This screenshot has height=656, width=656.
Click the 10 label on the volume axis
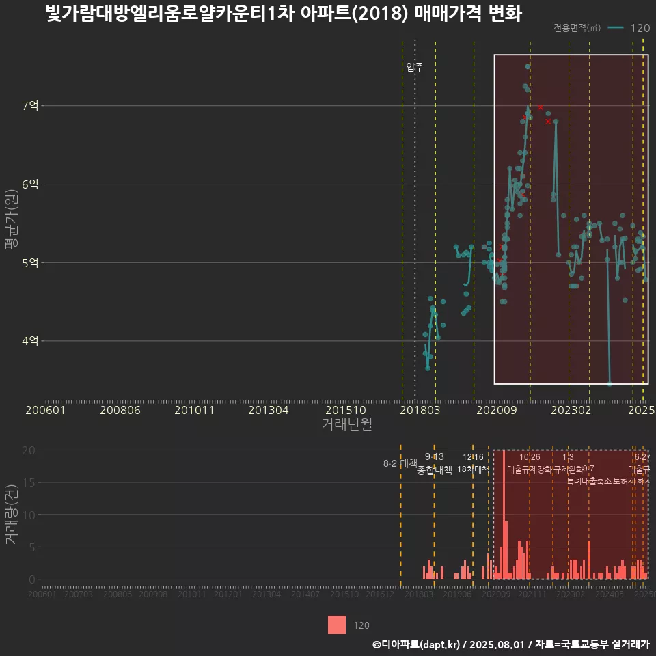29,515
